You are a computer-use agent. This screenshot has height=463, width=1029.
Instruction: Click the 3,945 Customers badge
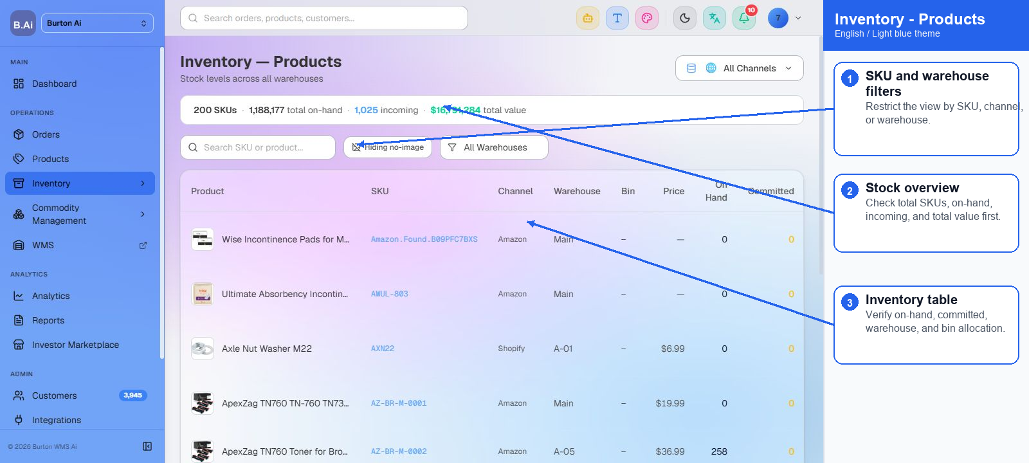coord(133,395)
